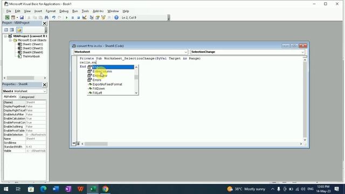Viewport: 345px width, 194px height.
Task: Open the Insert UserForm dropdown arrow
Action: [x=17, y=17]
